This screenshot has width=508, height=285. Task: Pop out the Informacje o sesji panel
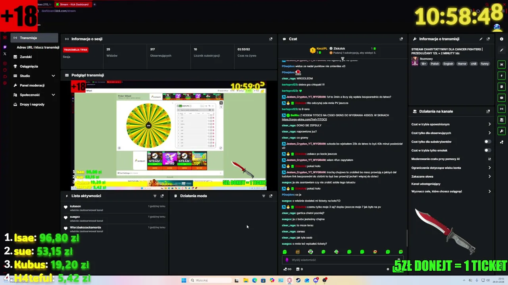point(271,39)
